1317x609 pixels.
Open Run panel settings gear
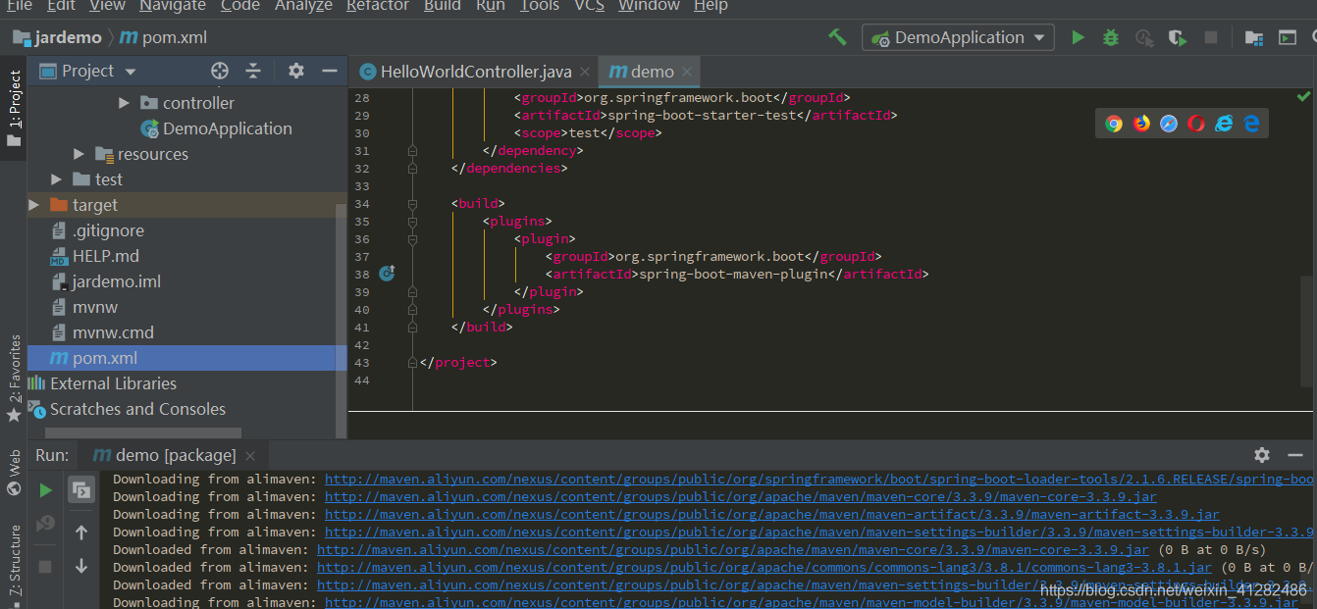click(1262, 455)
